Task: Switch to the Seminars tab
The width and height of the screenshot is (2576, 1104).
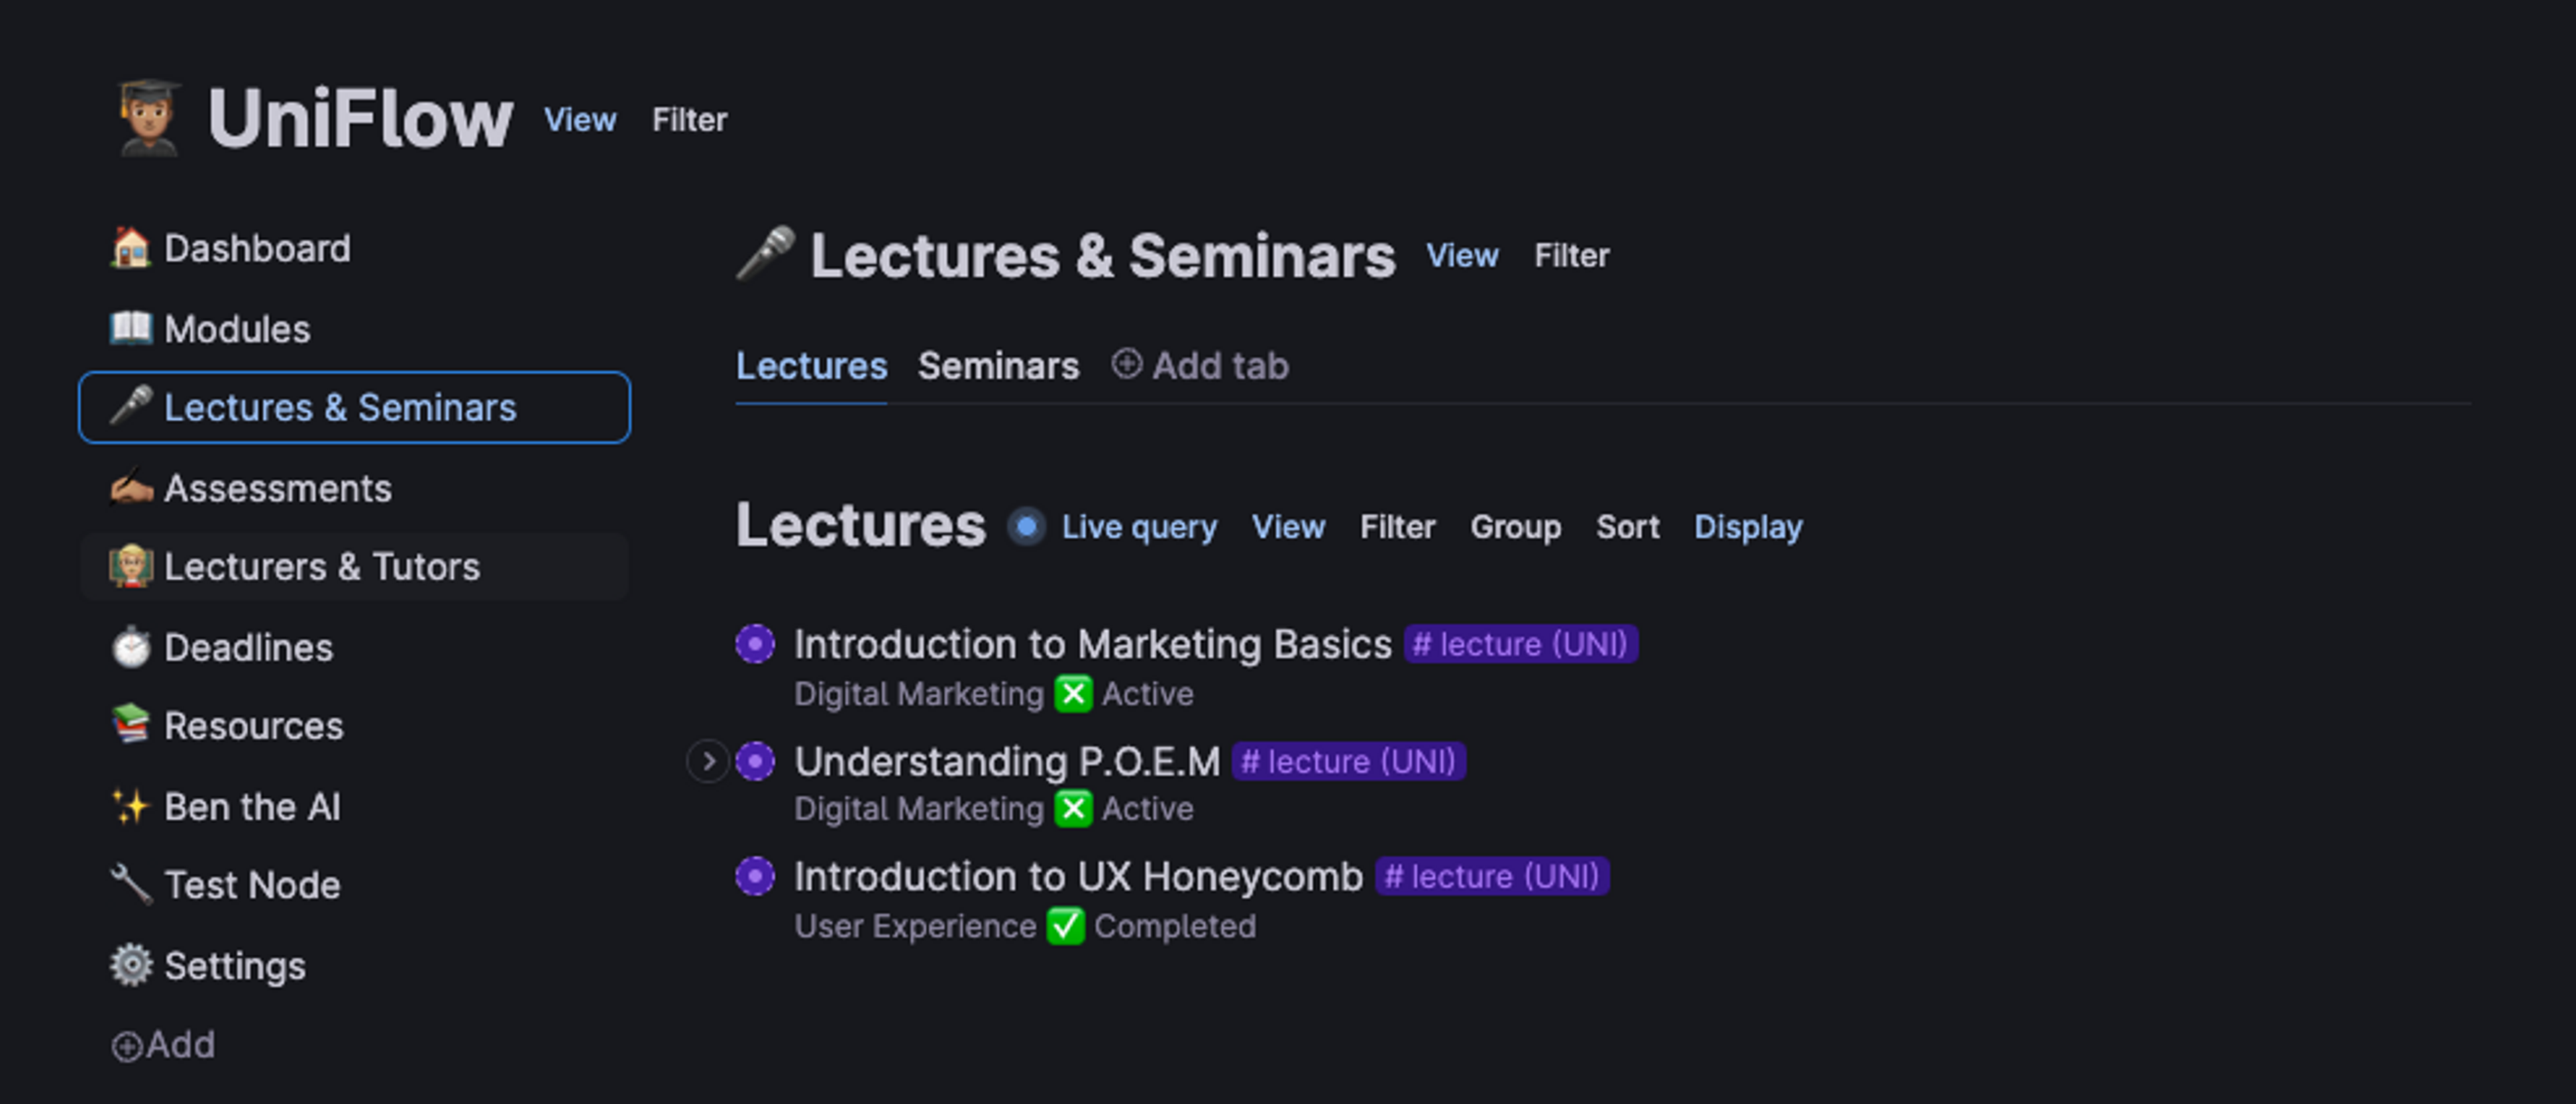Action: pos(998,366)
